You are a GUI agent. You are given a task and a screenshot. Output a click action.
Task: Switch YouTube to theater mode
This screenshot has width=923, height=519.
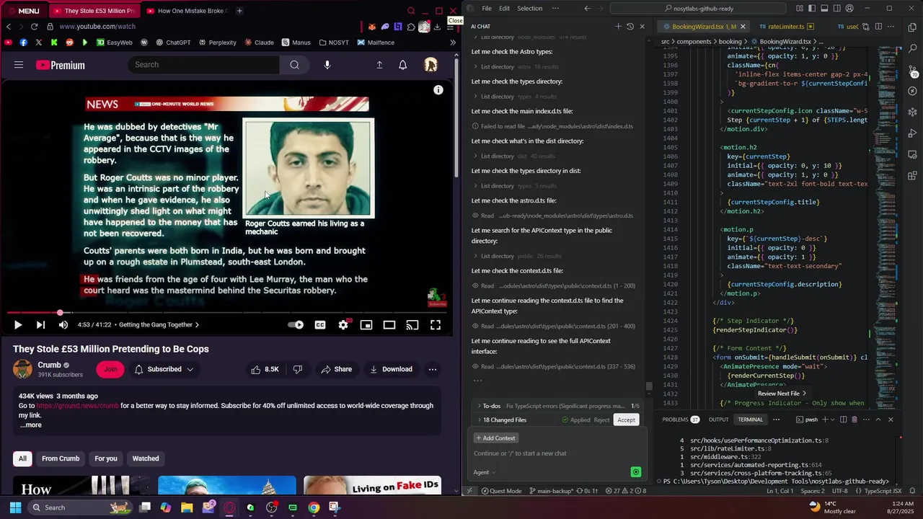pyautogui.click(x=389, y=325)
